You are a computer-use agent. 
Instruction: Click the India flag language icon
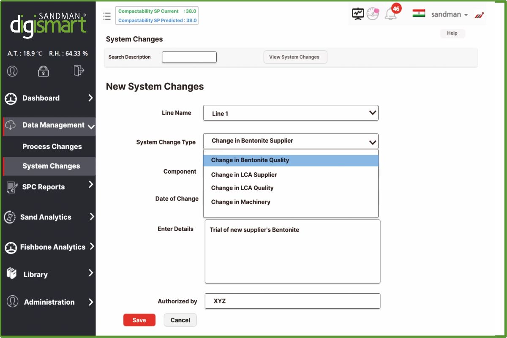[x=419, y=13]
